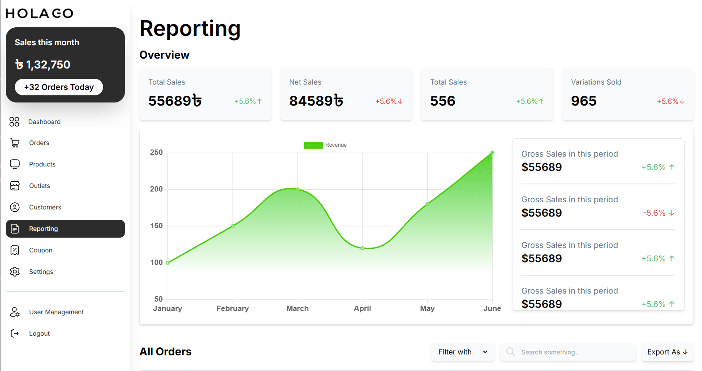Click the search magnifier icon

[510, 352]
